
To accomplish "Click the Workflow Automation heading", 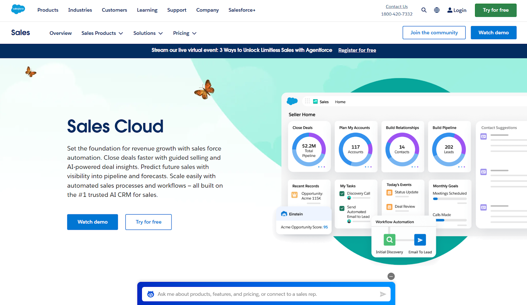I will click(395, 222).
